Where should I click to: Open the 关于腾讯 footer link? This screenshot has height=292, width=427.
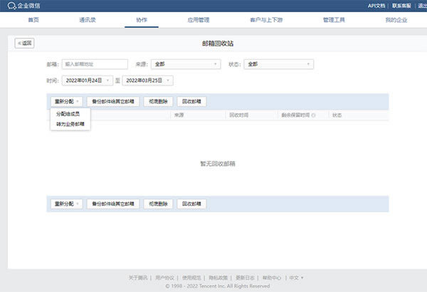coord(138,278)
